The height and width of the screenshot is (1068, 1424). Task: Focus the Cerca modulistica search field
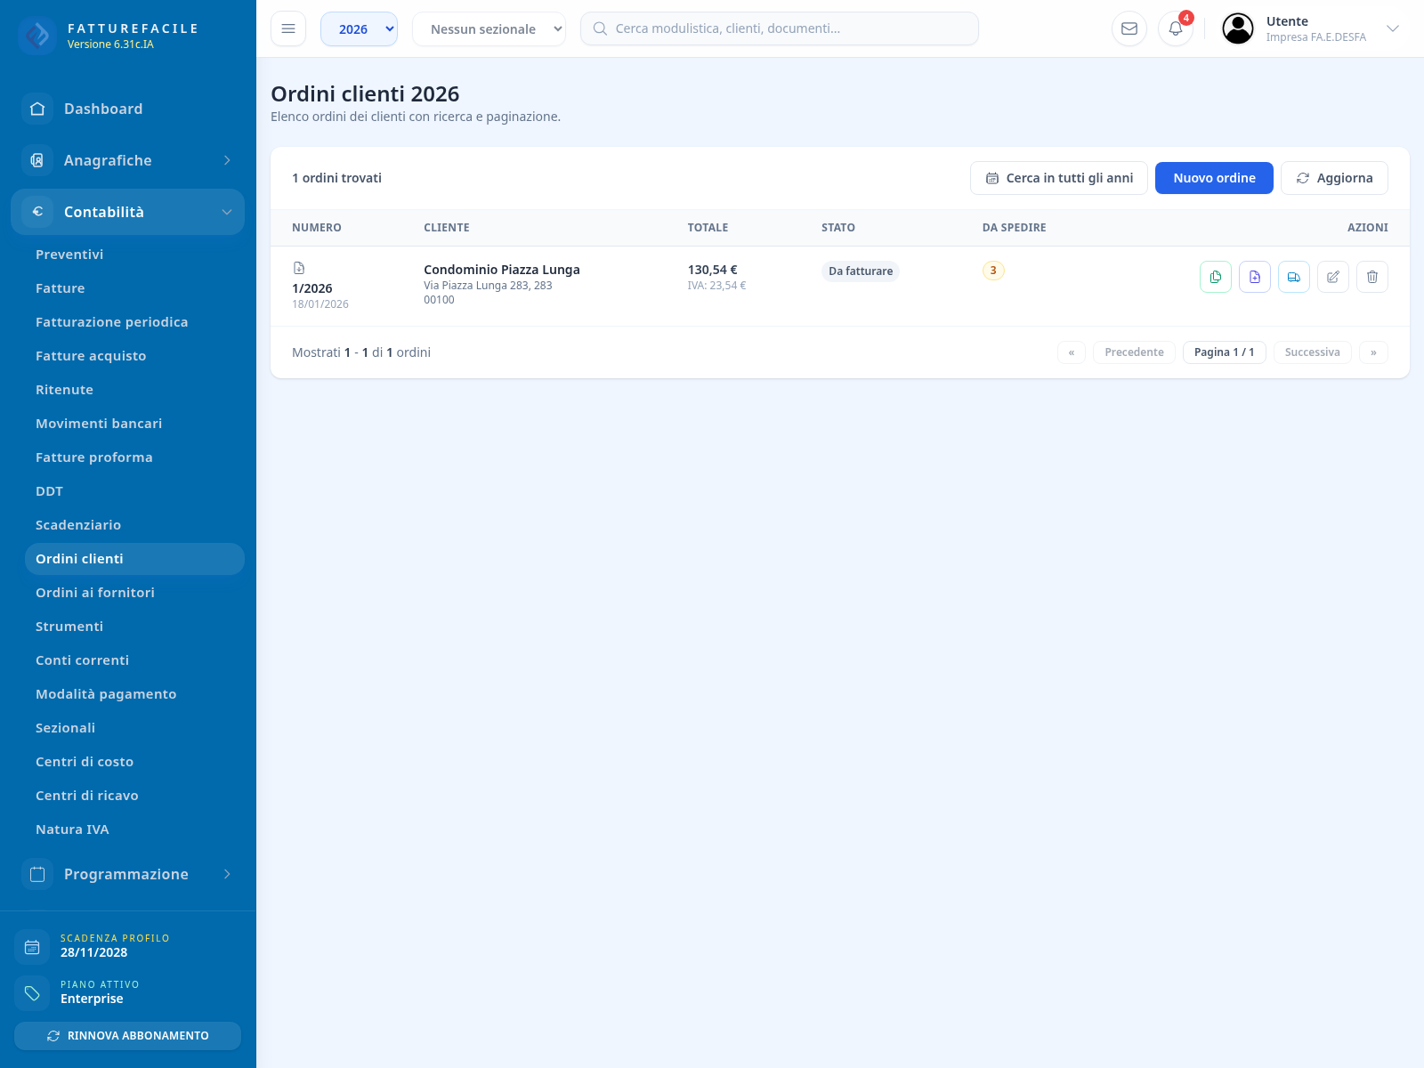tap(780, 28)
